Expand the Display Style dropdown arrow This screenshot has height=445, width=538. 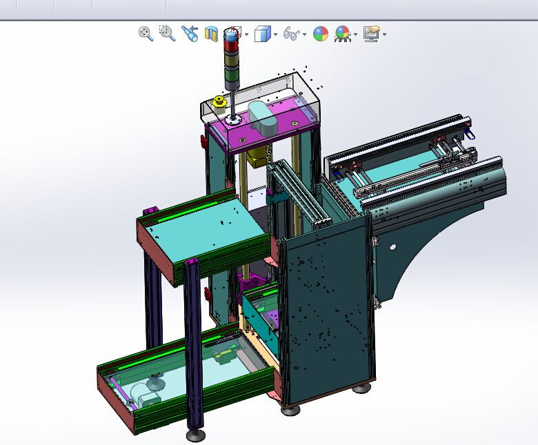pos(276,34)
